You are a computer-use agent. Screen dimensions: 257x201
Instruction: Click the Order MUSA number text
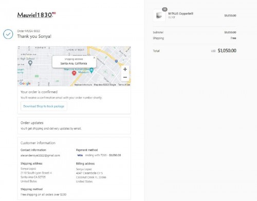[28, 31]
